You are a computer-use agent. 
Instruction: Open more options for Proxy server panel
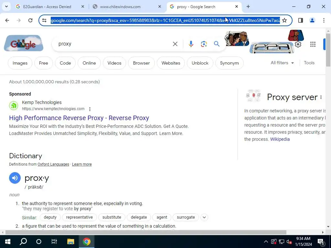pos(321,97)
